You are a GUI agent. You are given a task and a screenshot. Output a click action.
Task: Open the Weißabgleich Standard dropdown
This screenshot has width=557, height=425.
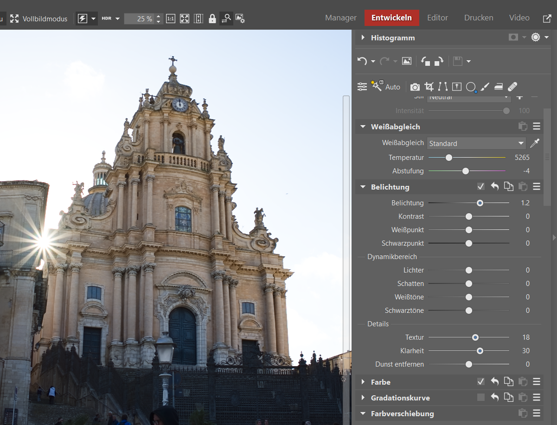476,143
